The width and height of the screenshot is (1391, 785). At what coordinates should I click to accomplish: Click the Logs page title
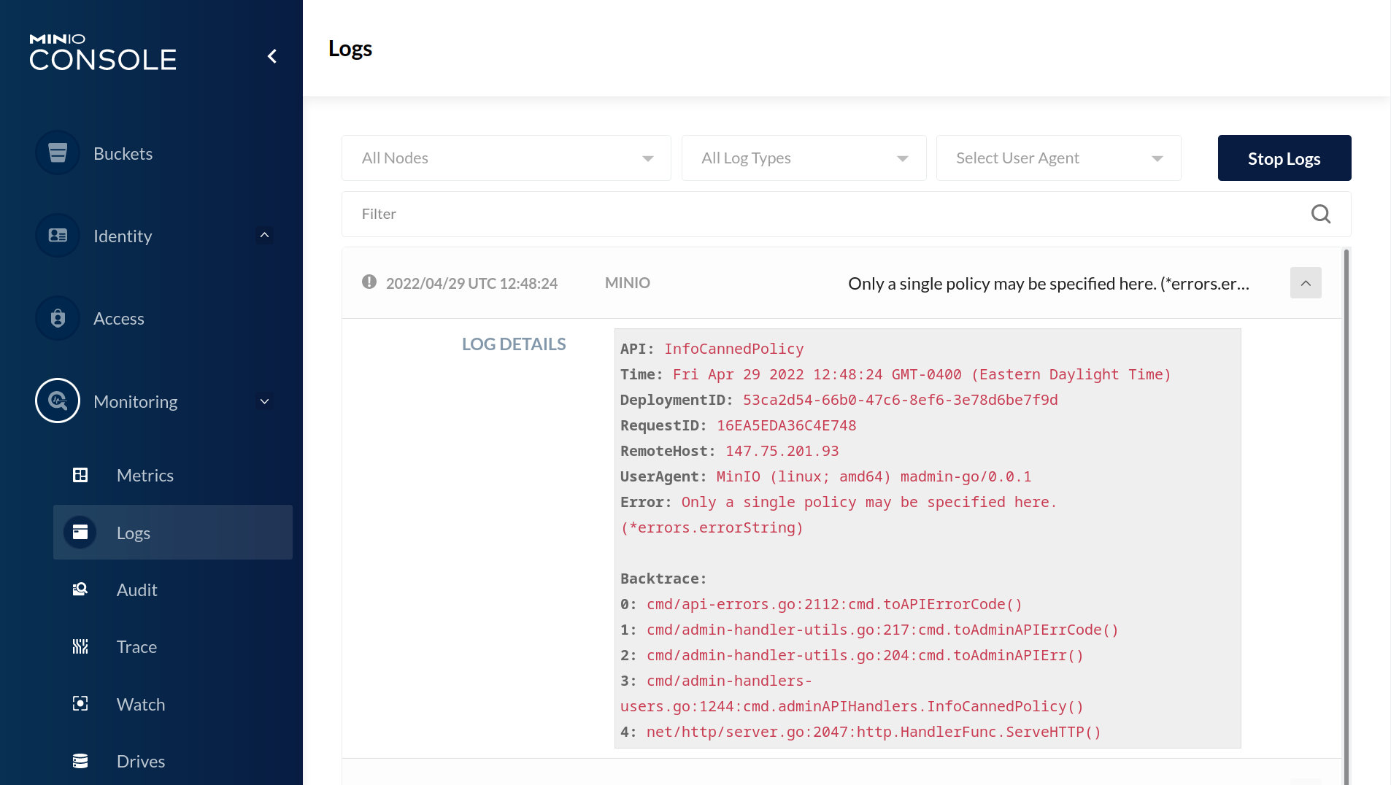pos(350,48)
